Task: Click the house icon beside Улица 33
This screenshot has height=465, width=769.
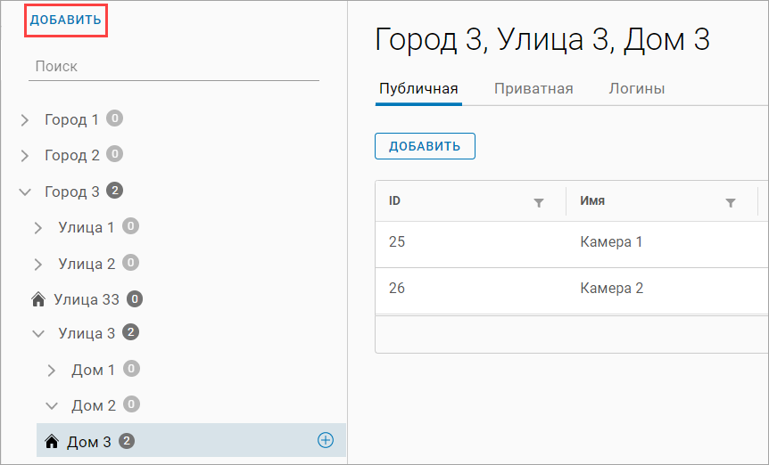Action: [37, 299]
